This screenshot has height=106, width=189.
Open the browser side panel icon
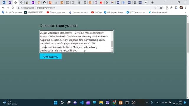(176, 8)
